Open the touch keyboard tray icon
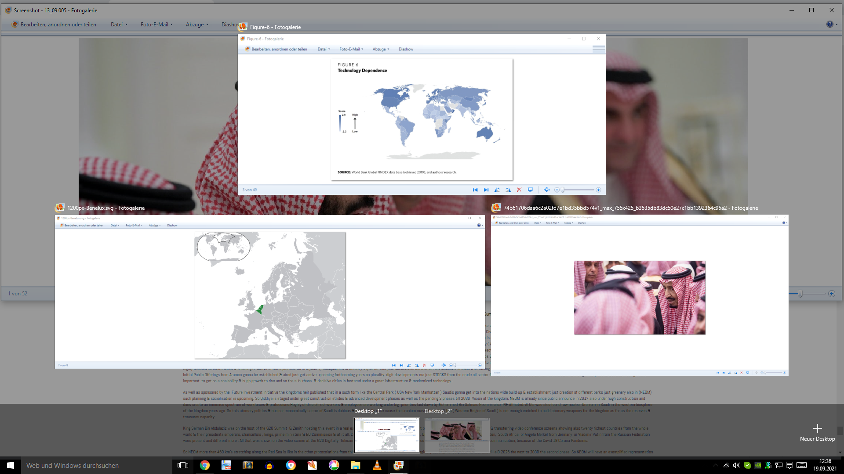This screenshot has width=844, height=474. (801, 465)
